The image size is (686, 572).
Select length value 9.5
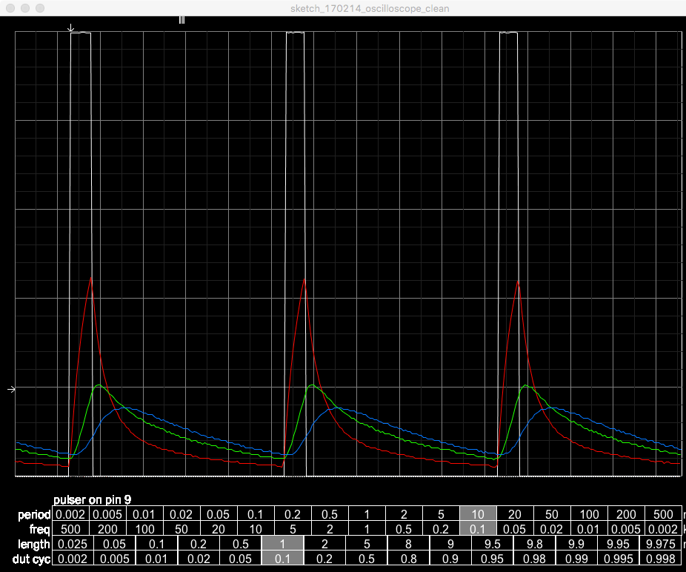click(493, 544)
